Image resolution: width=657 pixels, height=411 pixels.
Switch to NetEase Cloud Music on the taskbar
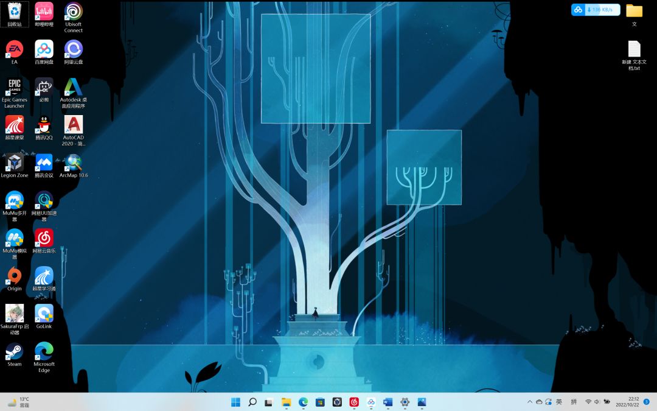354,402
